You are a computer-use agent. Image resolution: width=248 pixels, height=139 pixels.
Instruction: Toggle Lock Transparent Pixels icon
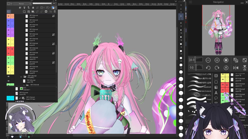pyautogui.click(x=37, y=7)
